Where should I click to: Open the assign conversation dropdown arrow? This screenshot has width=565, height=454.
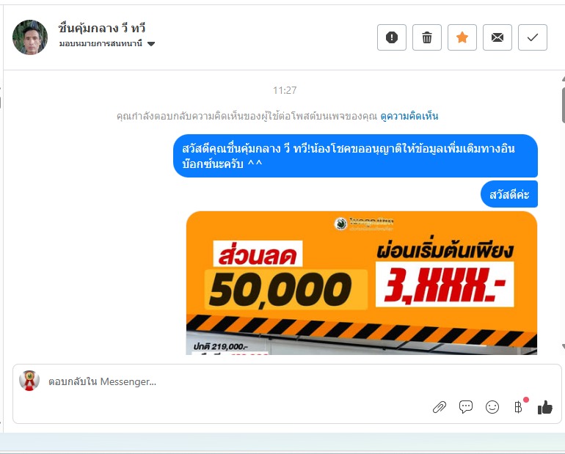click(x=151, y=44)
